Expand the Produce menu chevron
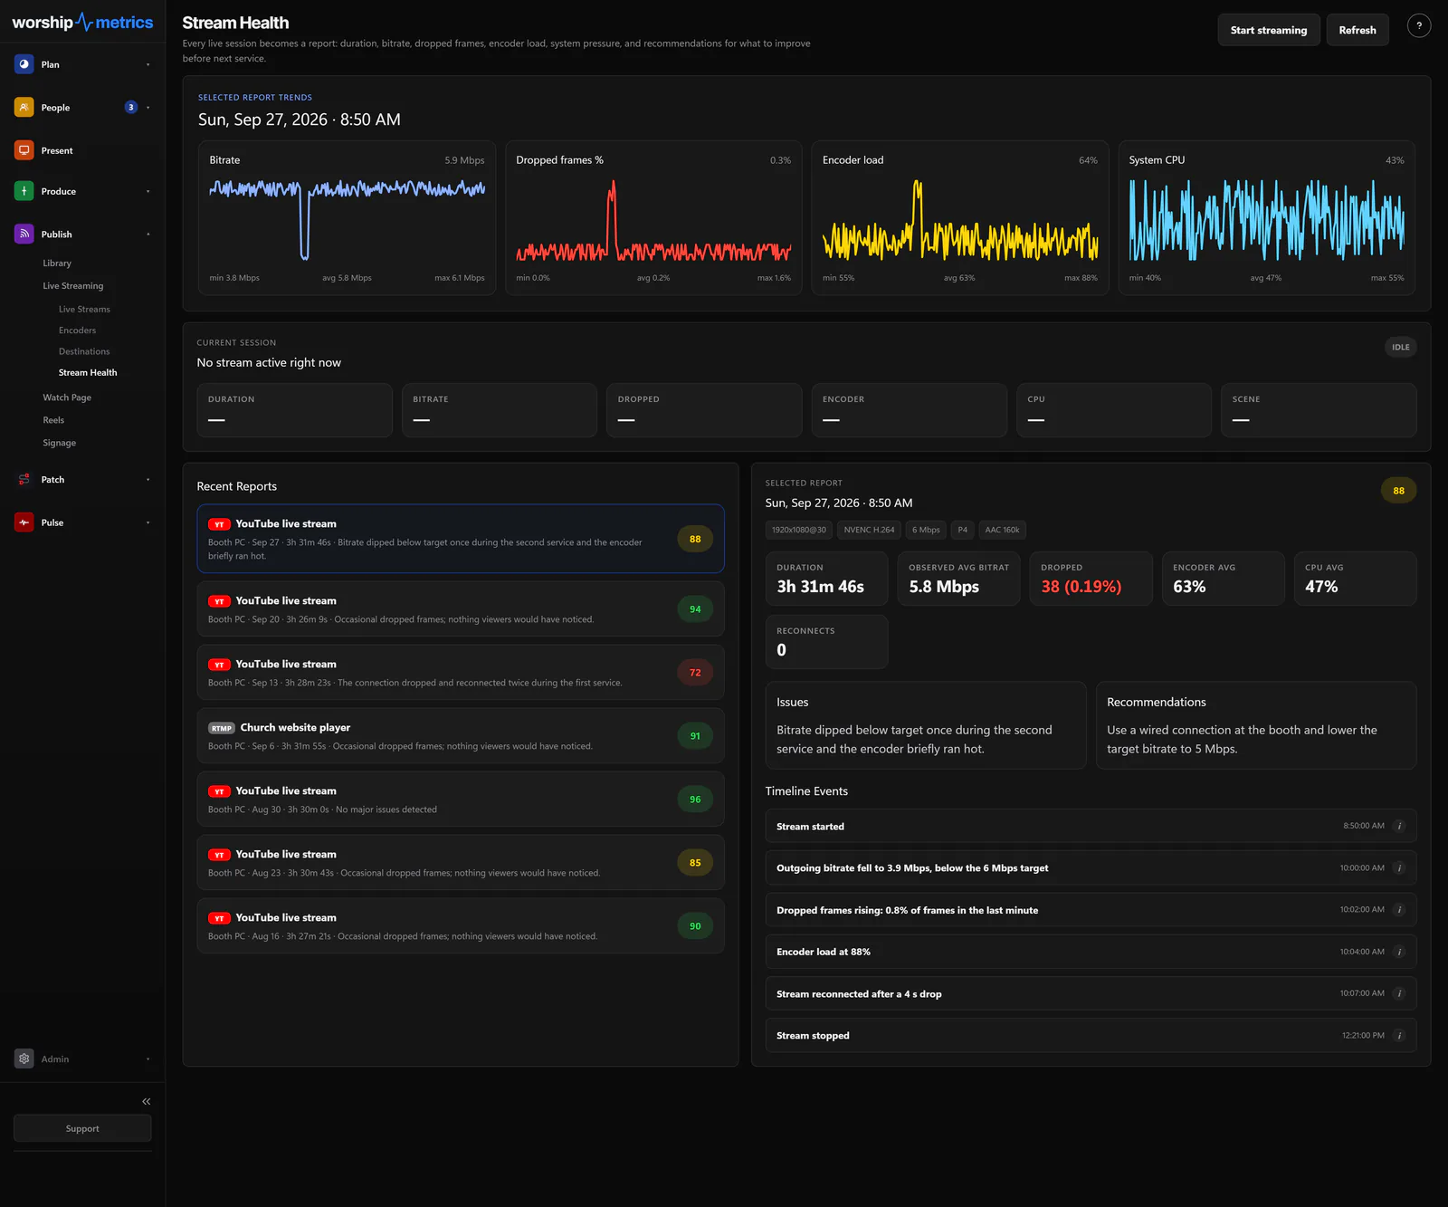This screenshot has width=1448, height=1207. pyautogui.click(x=148, y=191)
